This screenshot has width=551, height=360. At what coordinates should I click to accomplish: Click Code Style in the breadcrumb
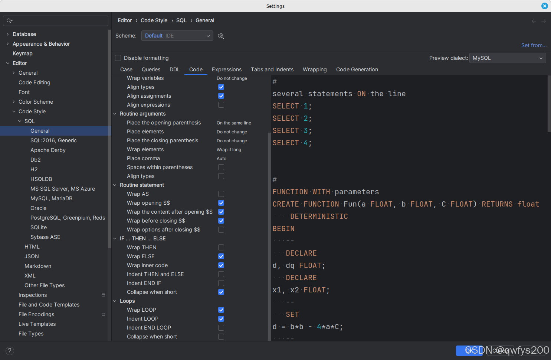tap(154, 20)
